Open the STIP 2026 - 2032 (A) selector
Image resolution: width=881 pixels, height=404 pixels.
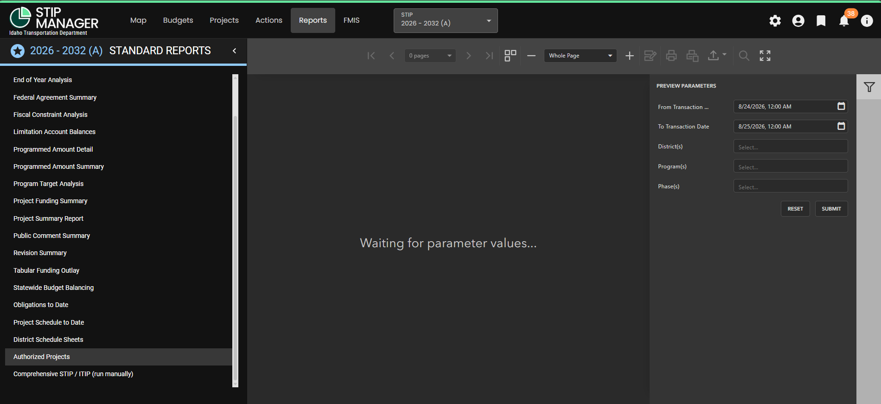tap(446, 20)
